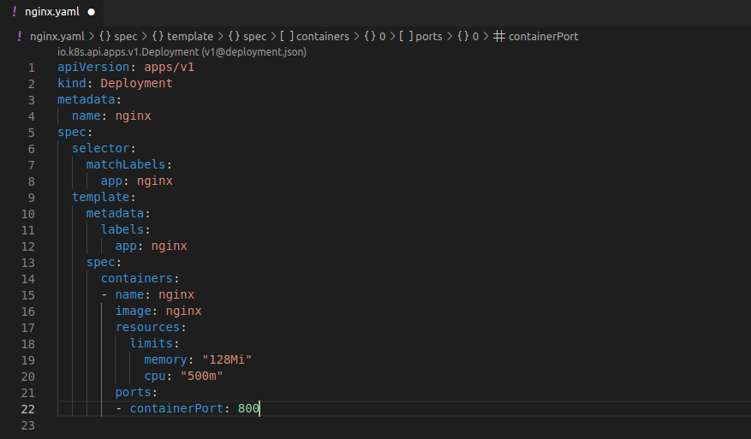Click the brackets icon before the ports breadcrumb
The height and width of the screenshot is (439, 751).
[x=405, y=37]
